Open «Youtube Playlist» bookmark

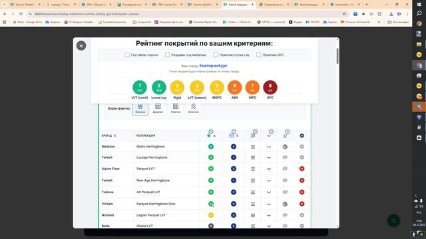pos(204,22)
